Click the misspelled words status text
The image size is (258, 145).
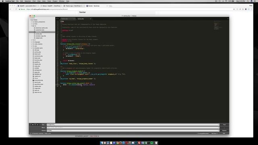(203, 133)
